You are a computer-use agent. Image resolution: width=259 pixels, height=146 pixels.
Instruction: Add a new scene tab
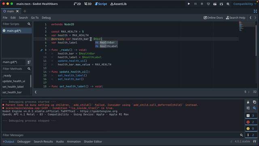pos(25,11)
